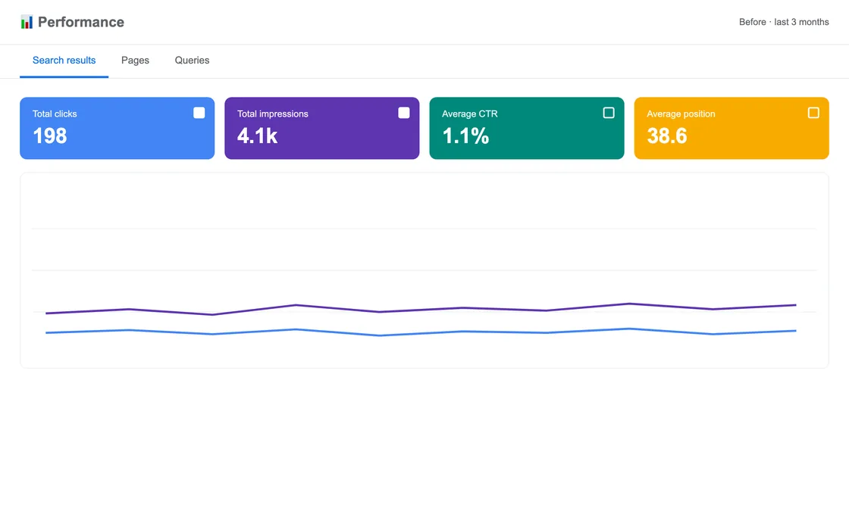This screenshot has height=530, width=849.
Task: Click the 38.6 position value
Action: coord(667,136)
